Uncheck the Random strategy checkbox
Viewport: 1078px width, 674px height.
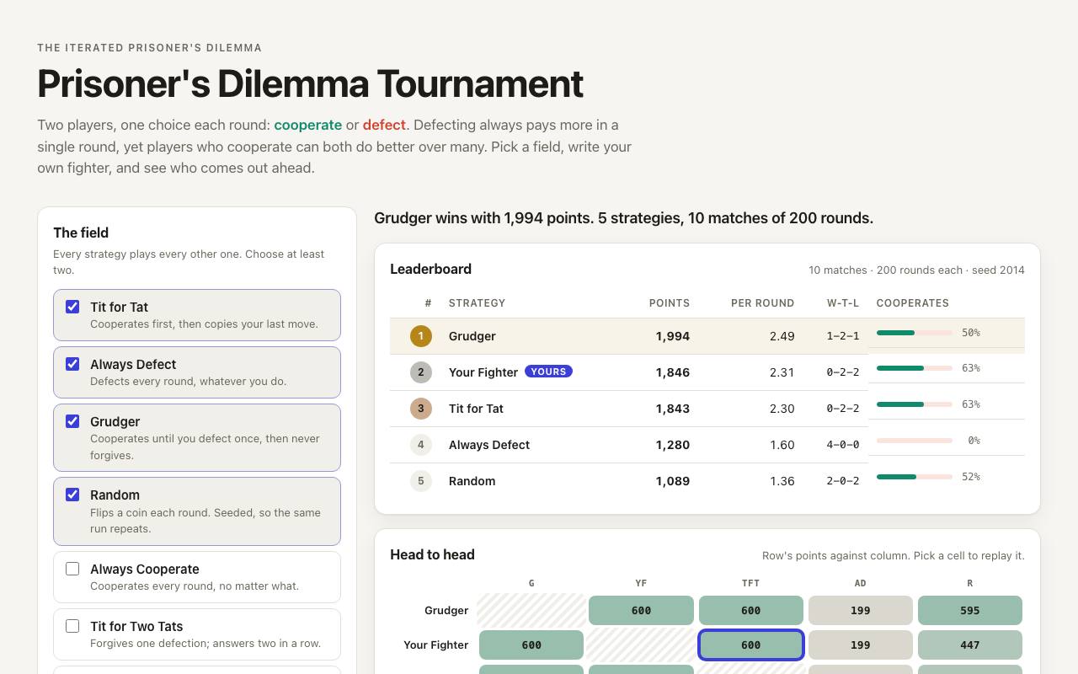tap(72, 495)
